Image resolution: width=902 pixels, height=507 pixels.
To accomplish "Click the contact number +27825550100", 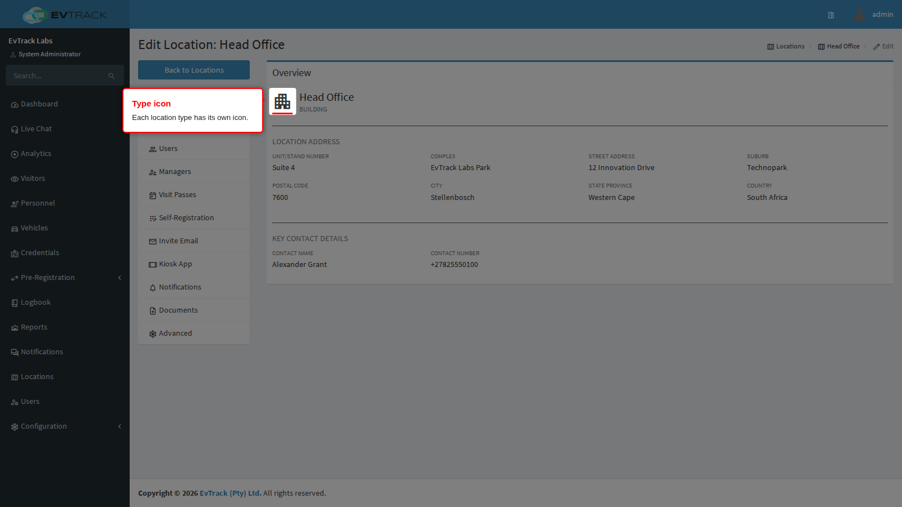I will (x=454, y=265).
